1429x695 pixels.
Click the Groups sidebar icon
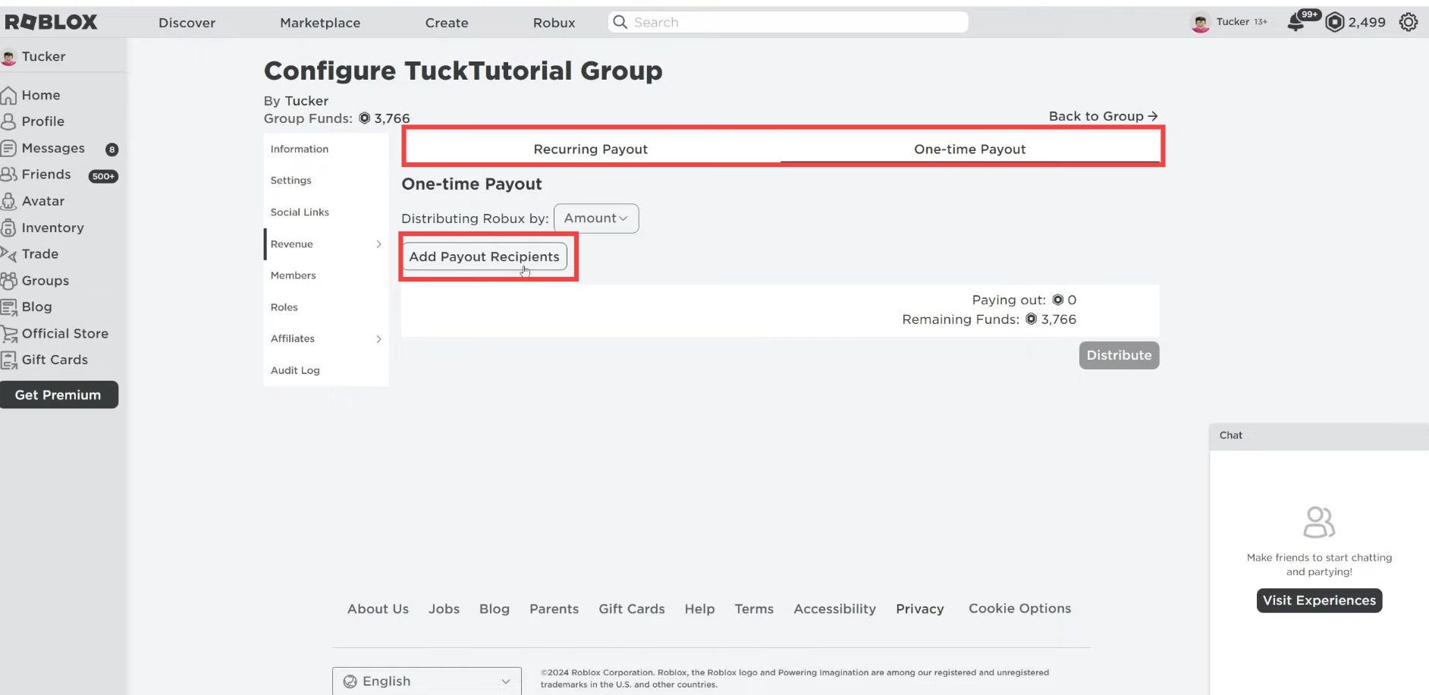tap(8, 281)
